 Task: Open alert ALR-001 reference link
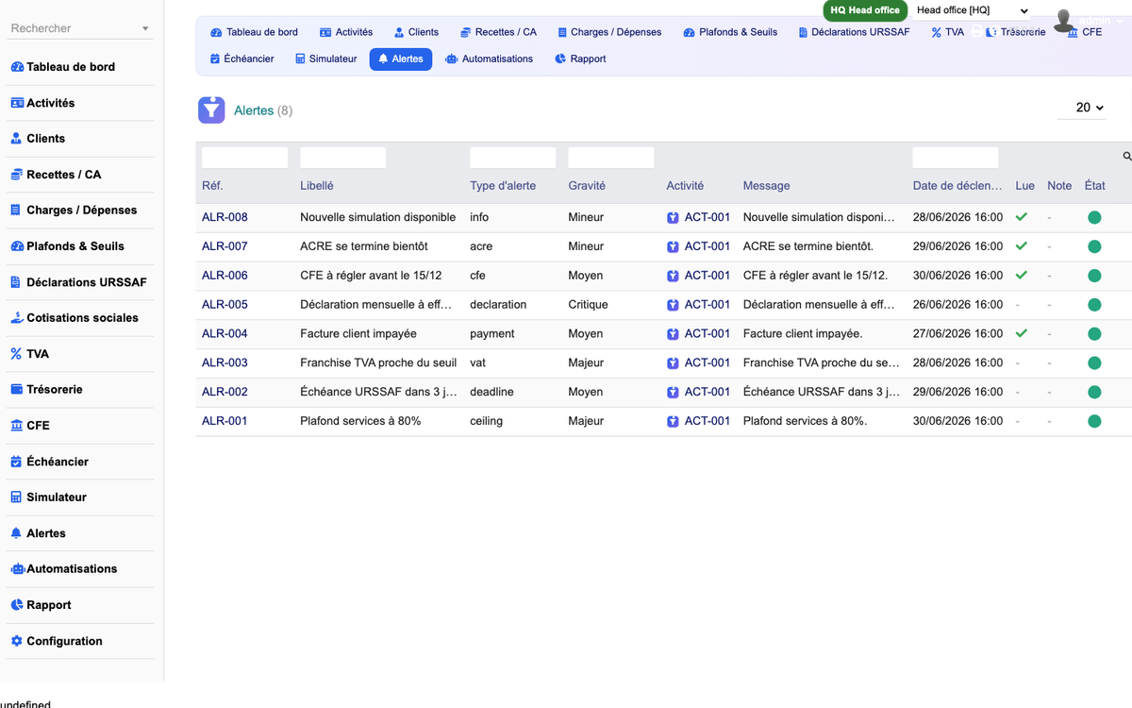(225, 421)
